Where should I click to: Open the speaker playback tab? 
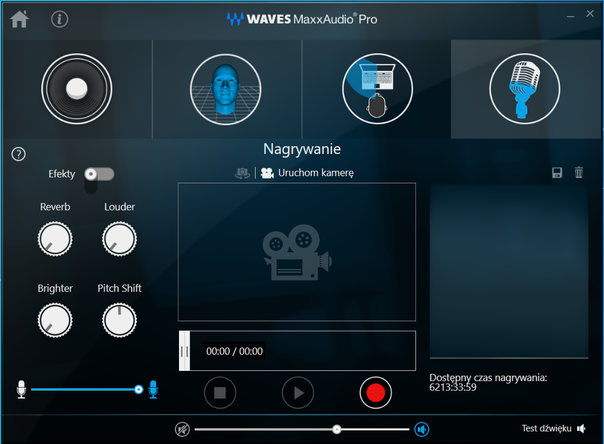tap(77, 89)
